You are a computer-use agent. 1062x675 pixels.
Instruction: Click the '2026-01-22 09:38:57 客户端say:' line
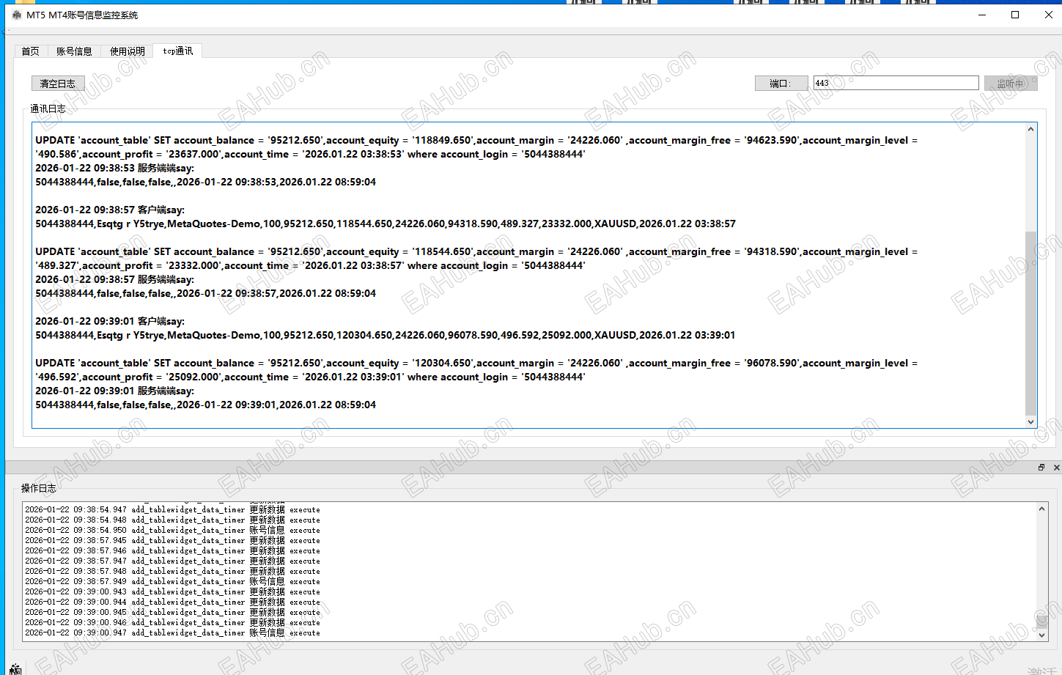(x=110, y=210)
